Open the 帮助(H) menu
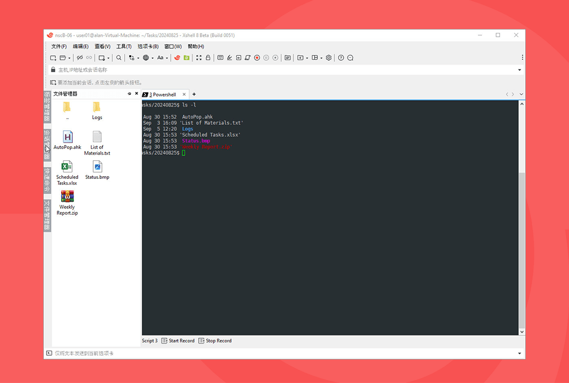The width and height of the screenshot is (569, 383). tap(196, 47)
